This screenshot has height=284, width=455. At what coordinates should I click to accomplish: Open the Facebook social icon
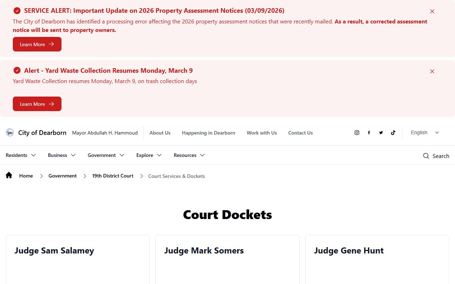[369, 133]
